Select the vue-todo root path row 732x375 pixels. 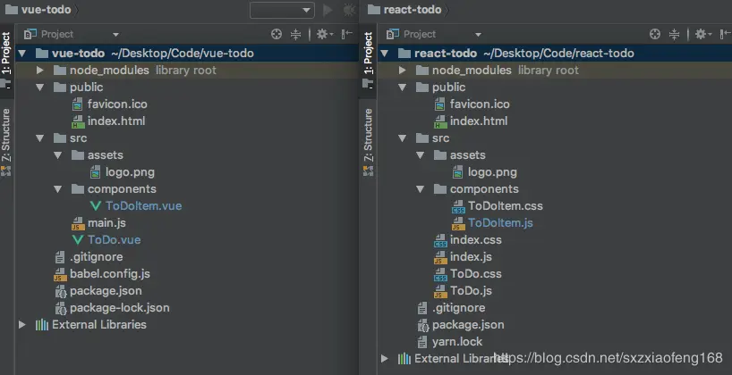click(187, 53)
